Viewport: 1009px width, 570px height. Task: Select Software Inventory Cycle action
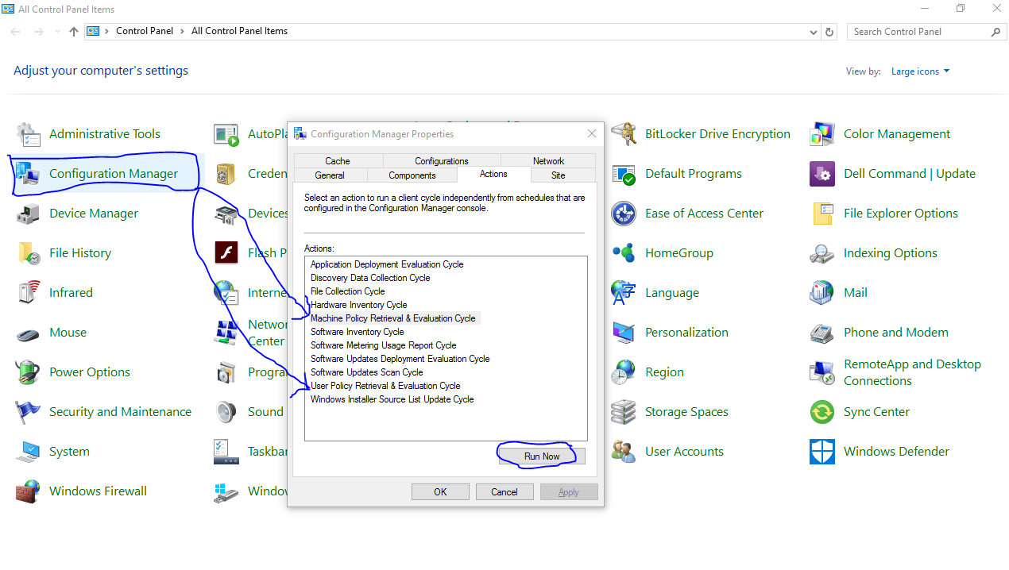pyautogui.click(x=358, y=332)
